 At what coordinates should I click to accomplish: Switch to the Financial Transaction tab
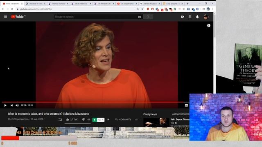(x=58, y=4)
